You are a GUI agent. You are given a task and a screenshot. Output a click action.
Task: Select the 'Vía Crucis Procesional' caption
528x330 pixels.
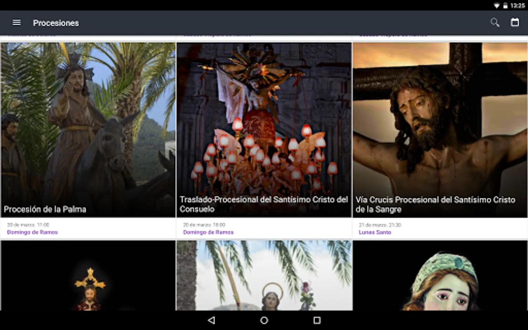click(435, 205)
